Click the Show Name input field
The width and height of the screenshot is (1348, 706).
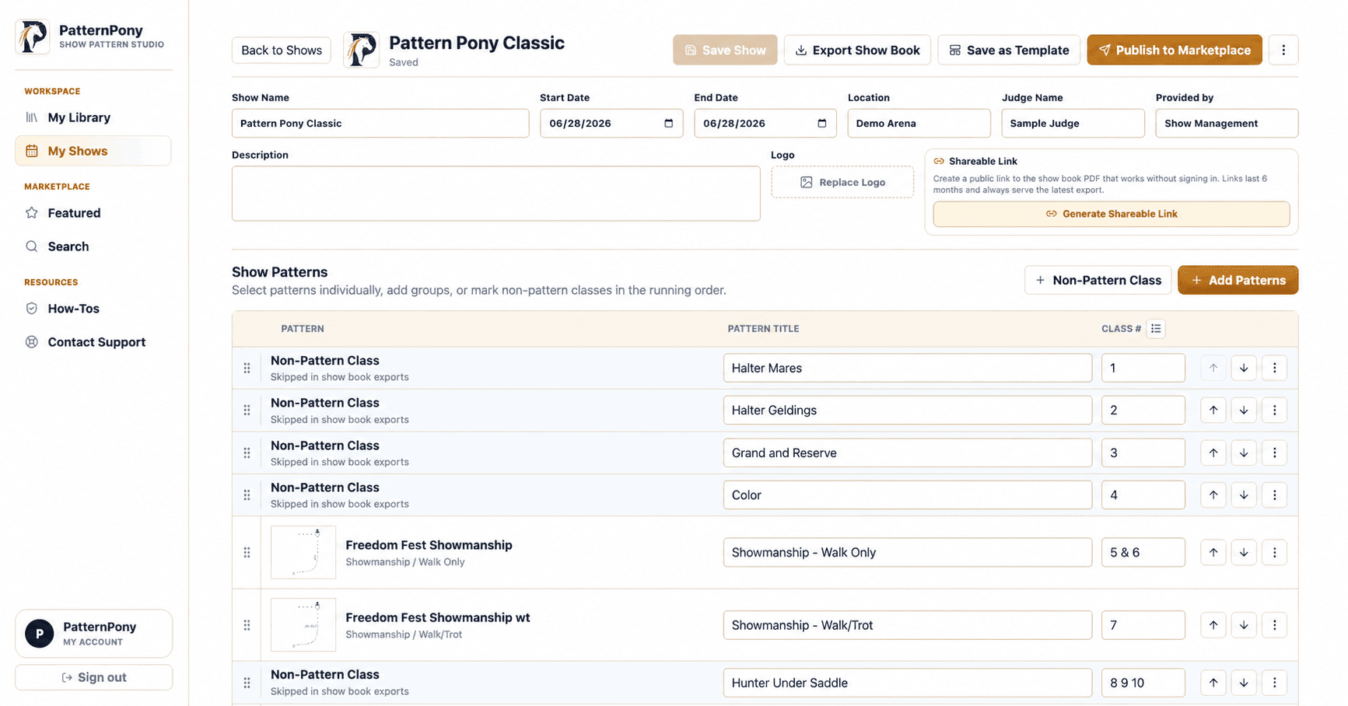pyautogui.click(x=380, y=123)
